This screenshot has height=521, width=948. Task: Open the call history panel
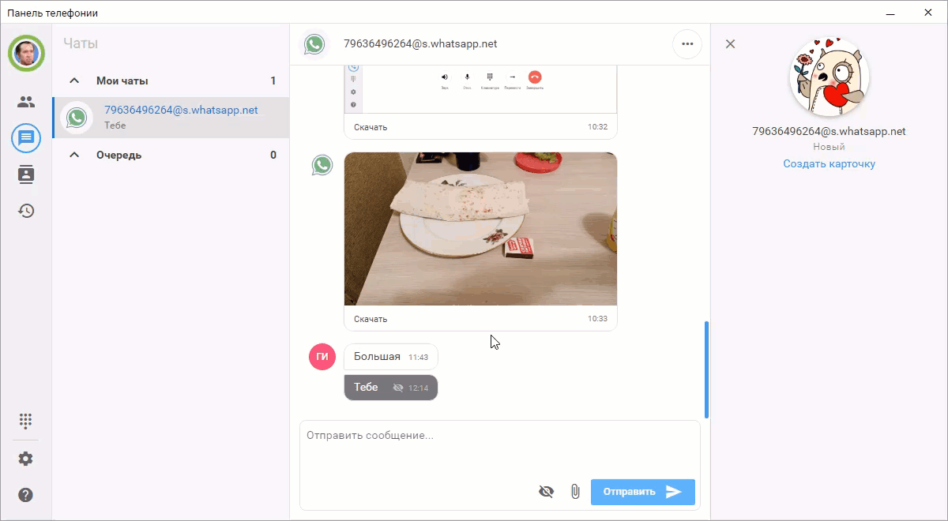click(x=26, y=211)
